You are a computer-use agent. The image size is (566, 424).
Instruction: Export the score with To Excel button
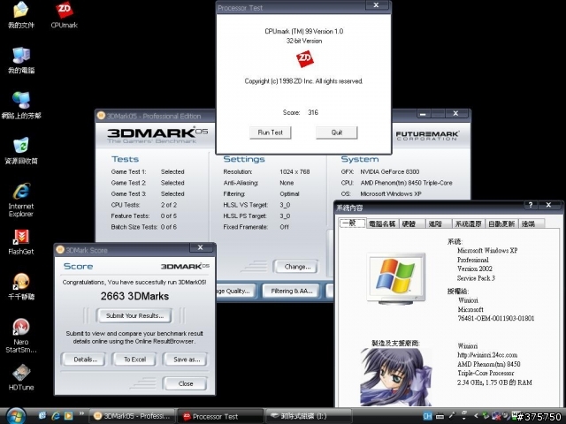pos(134,360)
